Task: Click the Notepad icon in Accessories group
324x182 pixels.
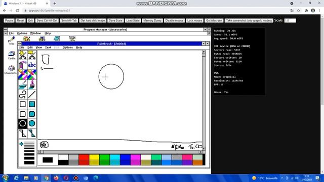Action: tap(57, 38)
